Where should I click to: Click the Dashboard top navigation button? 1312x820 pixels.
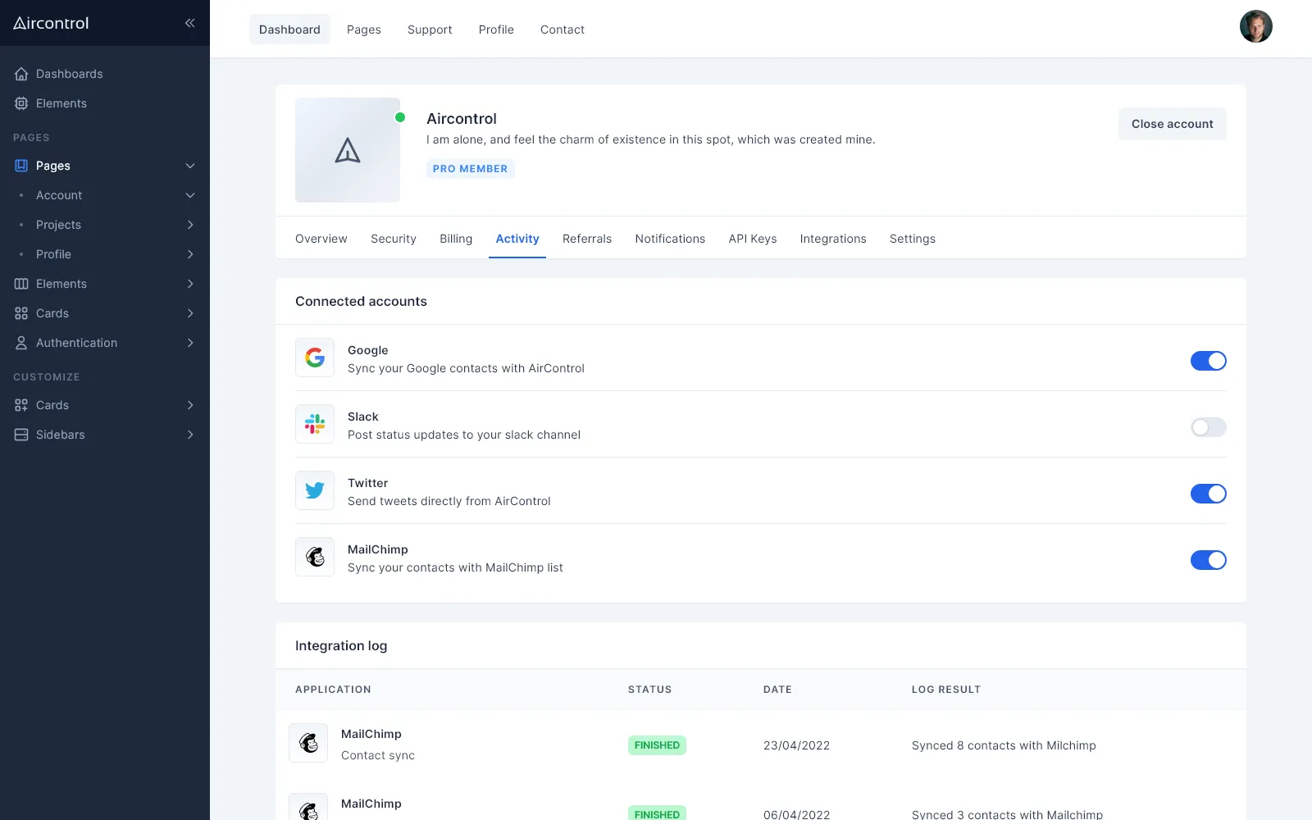coord(289,30)
